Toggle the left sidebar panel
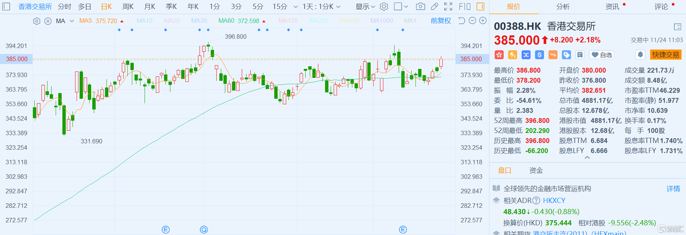This screenshot has height=235, width=686. [x=6, y=6]
